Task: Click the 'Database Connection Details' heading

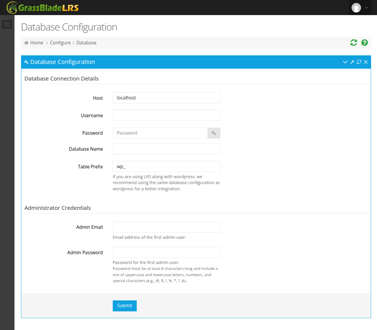Action: 62,78
